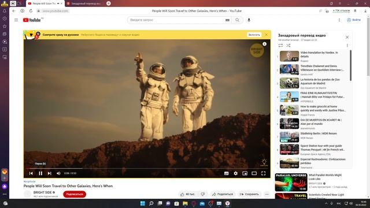The width and height of the screenshot is (370, 208).
Task: Click the Подписаться subscribe button
Action: 75,194
